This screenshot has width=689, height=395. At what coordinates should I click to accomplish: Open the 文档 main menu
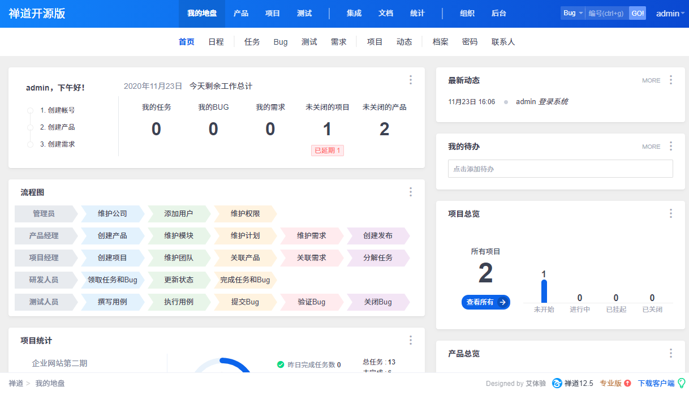click(x=386, y=14)
